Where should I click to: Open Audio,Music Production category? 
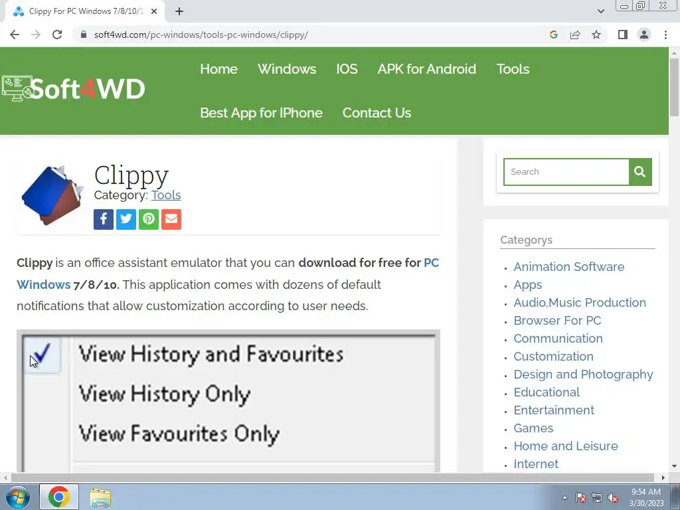click(579, 303)
